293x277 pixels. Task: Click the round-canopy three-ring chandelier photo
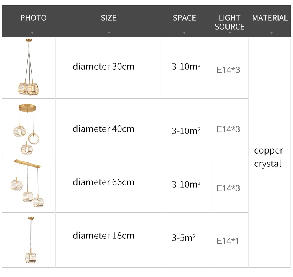pos(27,129)
